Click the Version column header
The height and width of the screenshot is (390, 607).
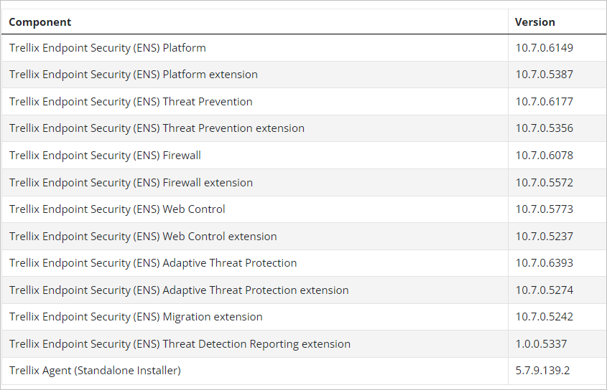click(x=534, y=22)
